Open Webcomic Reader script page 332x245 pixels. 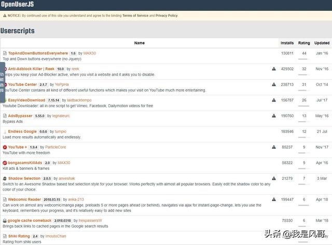pos(24,199)
